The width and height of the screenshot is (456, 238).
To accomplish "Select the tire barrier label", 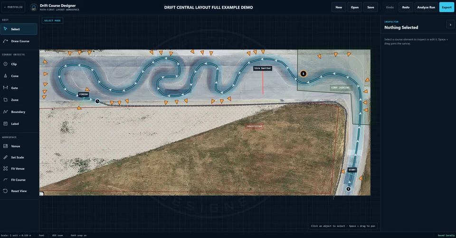I will pos(263,68).
